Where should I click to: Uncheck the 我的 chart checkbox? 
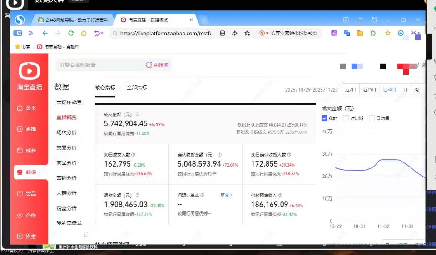point(324,118)
